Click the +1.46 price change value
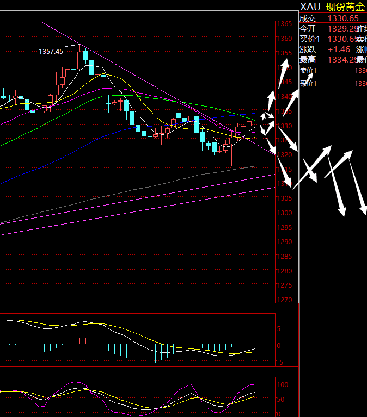The width and height of the screenshot is (367, 417). [x=339, y=49]
